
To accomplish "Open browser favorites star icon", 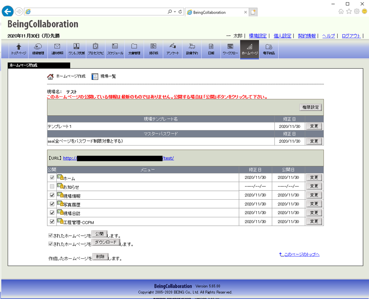I will point(349,11).
